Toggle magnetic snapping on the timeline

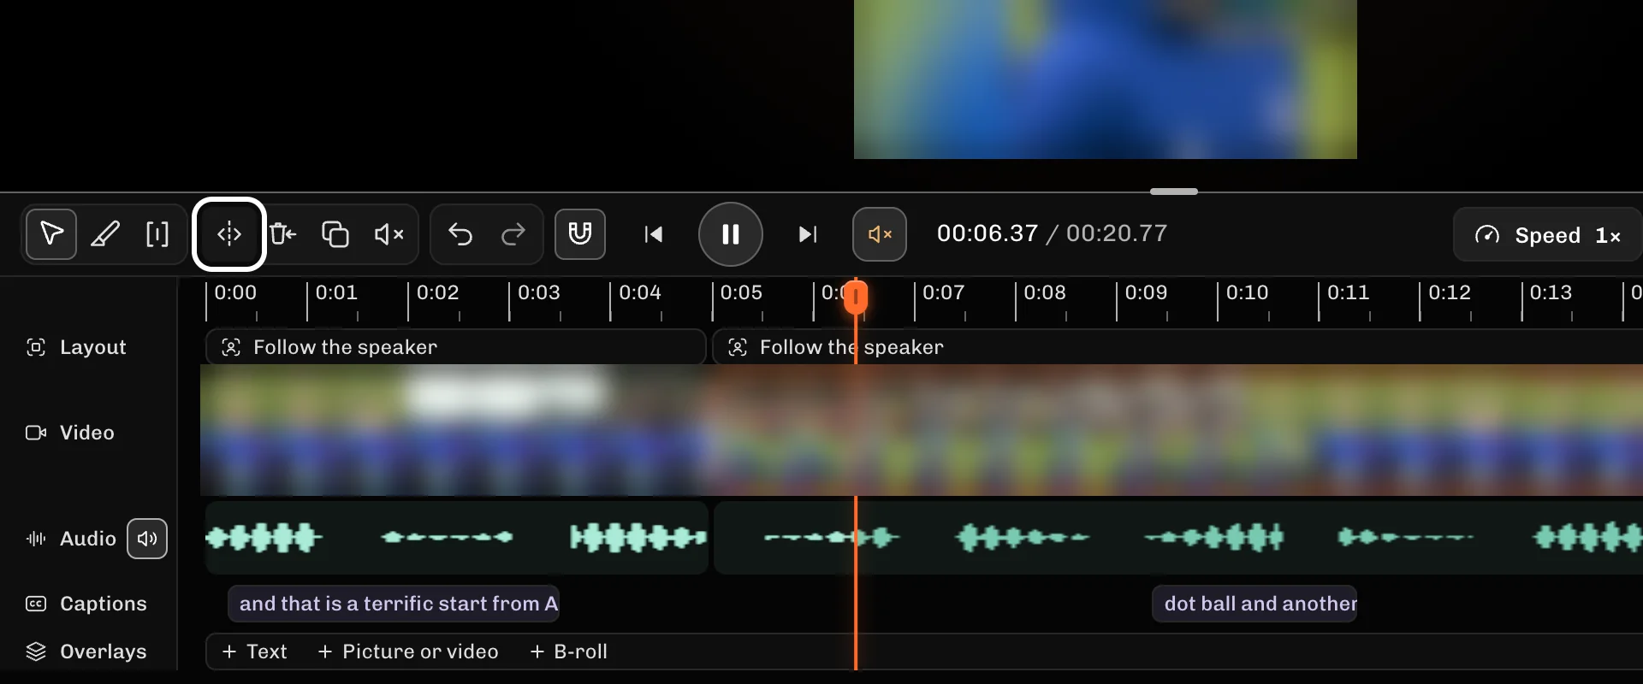580,233
